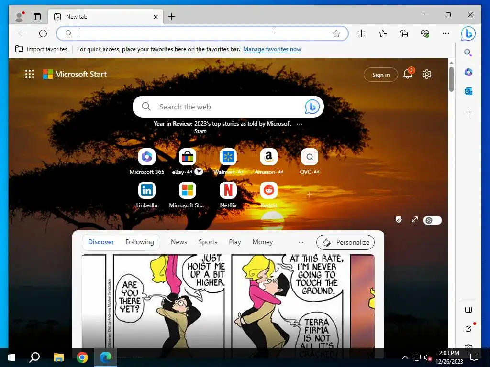Open Money feed category
The height and width of the screenshot is (367, 490).
[263, 242]
